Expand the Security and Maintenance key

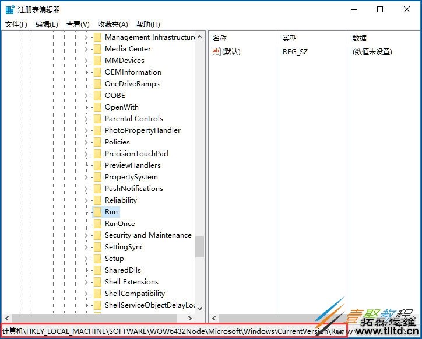tap(86, 235)
